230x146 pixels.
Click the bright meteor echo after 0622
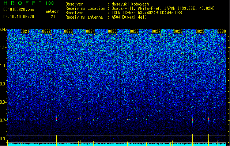point(57,118)
